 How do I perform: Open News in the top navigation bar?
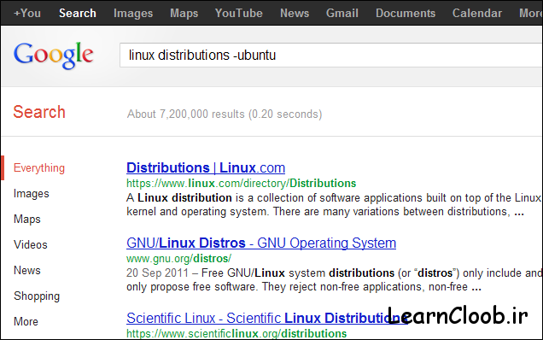[295, 13]
